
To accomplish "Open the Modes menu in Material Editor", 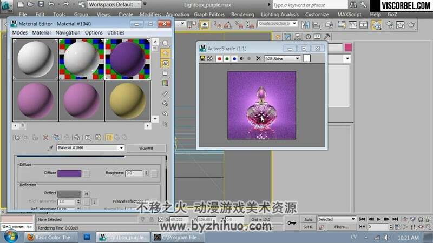I will click(20, 32).
